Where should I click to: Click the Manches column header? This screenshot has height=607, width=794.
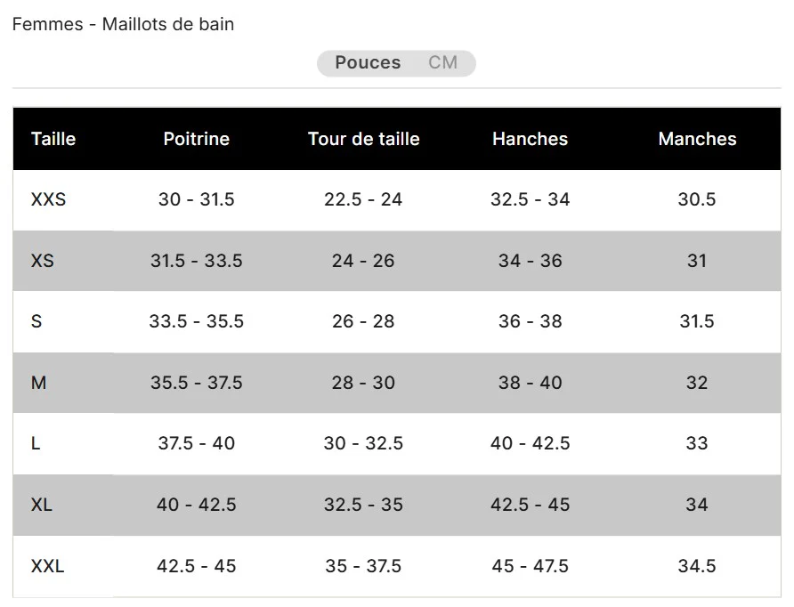click(x=697, y=139)
